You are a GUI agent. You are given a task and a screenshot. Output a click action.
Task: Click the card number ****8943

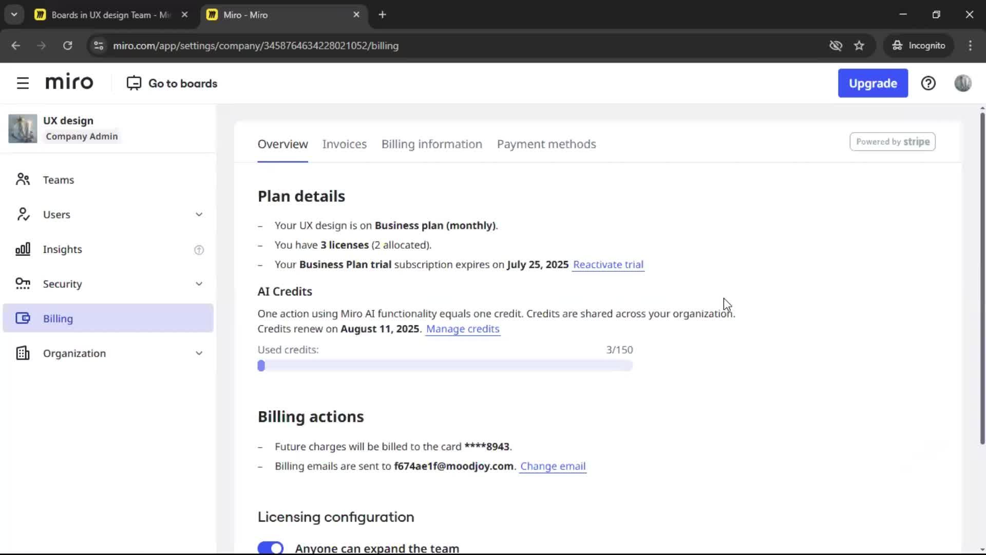tap(487, 447)
